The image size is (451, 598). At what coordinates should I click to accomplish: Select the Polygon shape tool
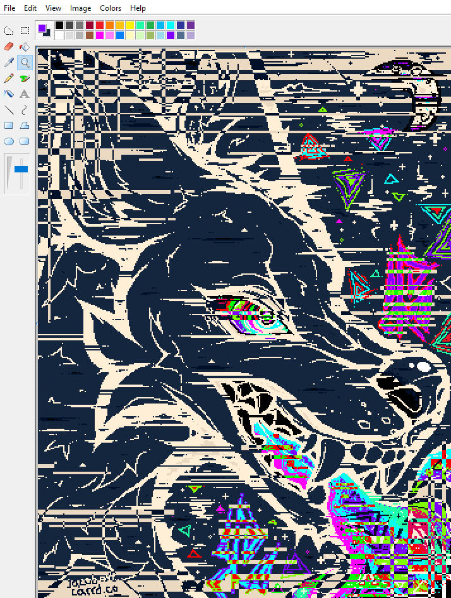(x=25, y=126)
